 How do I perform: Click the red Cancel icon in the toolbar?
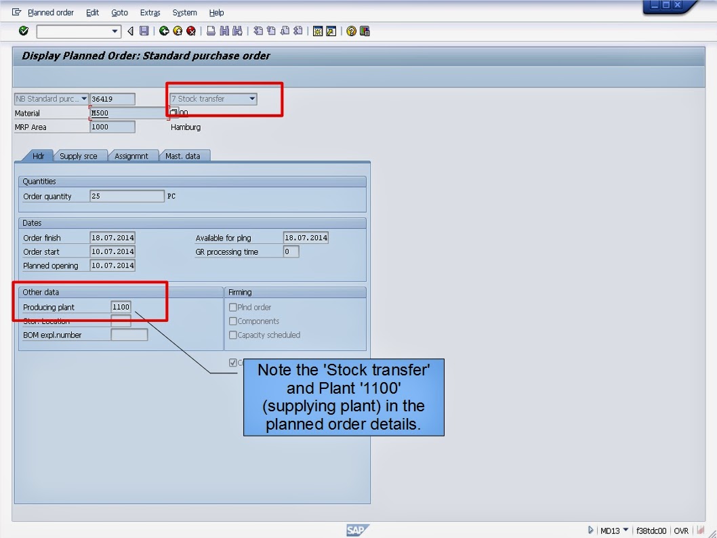pyautogui.click(x=192, y=30)
